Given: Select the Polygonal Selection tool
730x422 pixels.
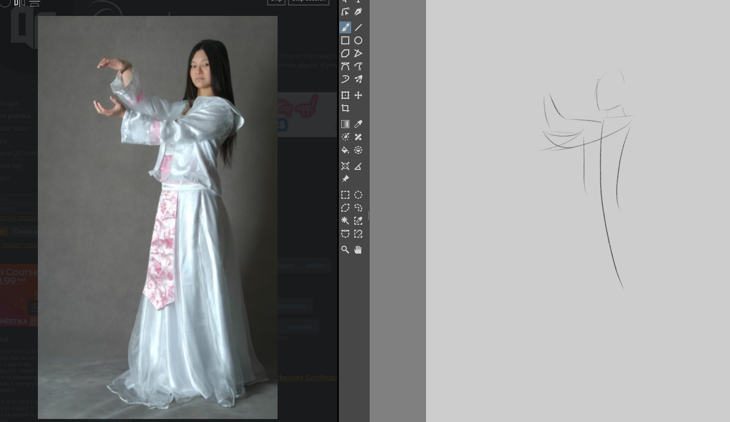Looking at the screenshot, I should (345, 208).
